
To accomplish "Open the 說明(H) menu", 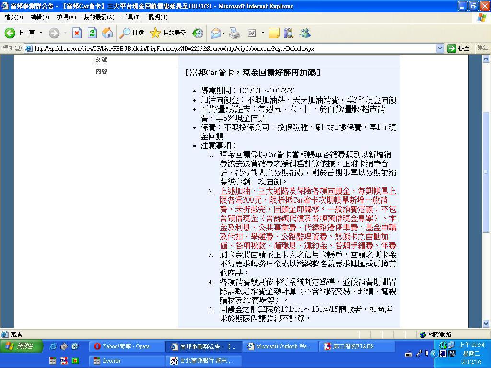I will point(158,17).
